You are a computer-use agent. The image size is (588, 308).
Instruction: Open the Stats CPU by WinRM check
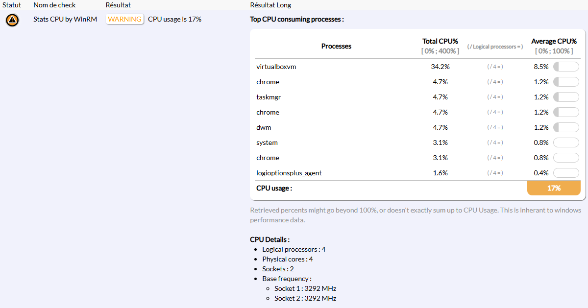click(65, 19)
